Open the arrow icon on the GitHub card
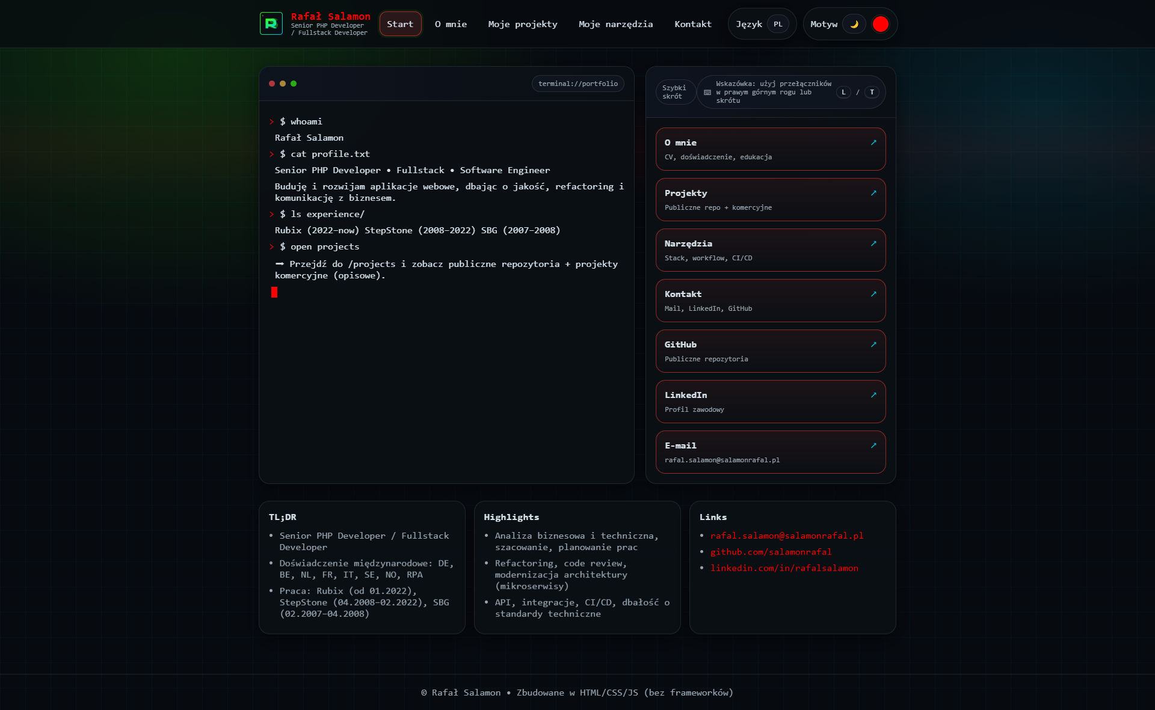 [x=873, y=345]
